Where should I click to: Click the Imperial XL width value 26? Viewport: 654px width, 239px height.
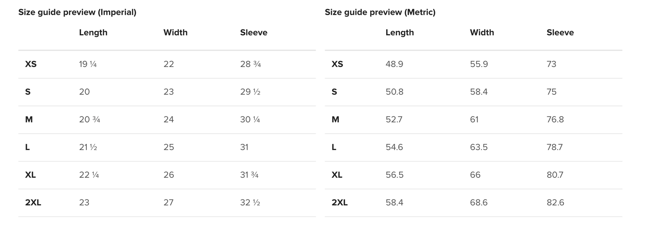point(169,175)
